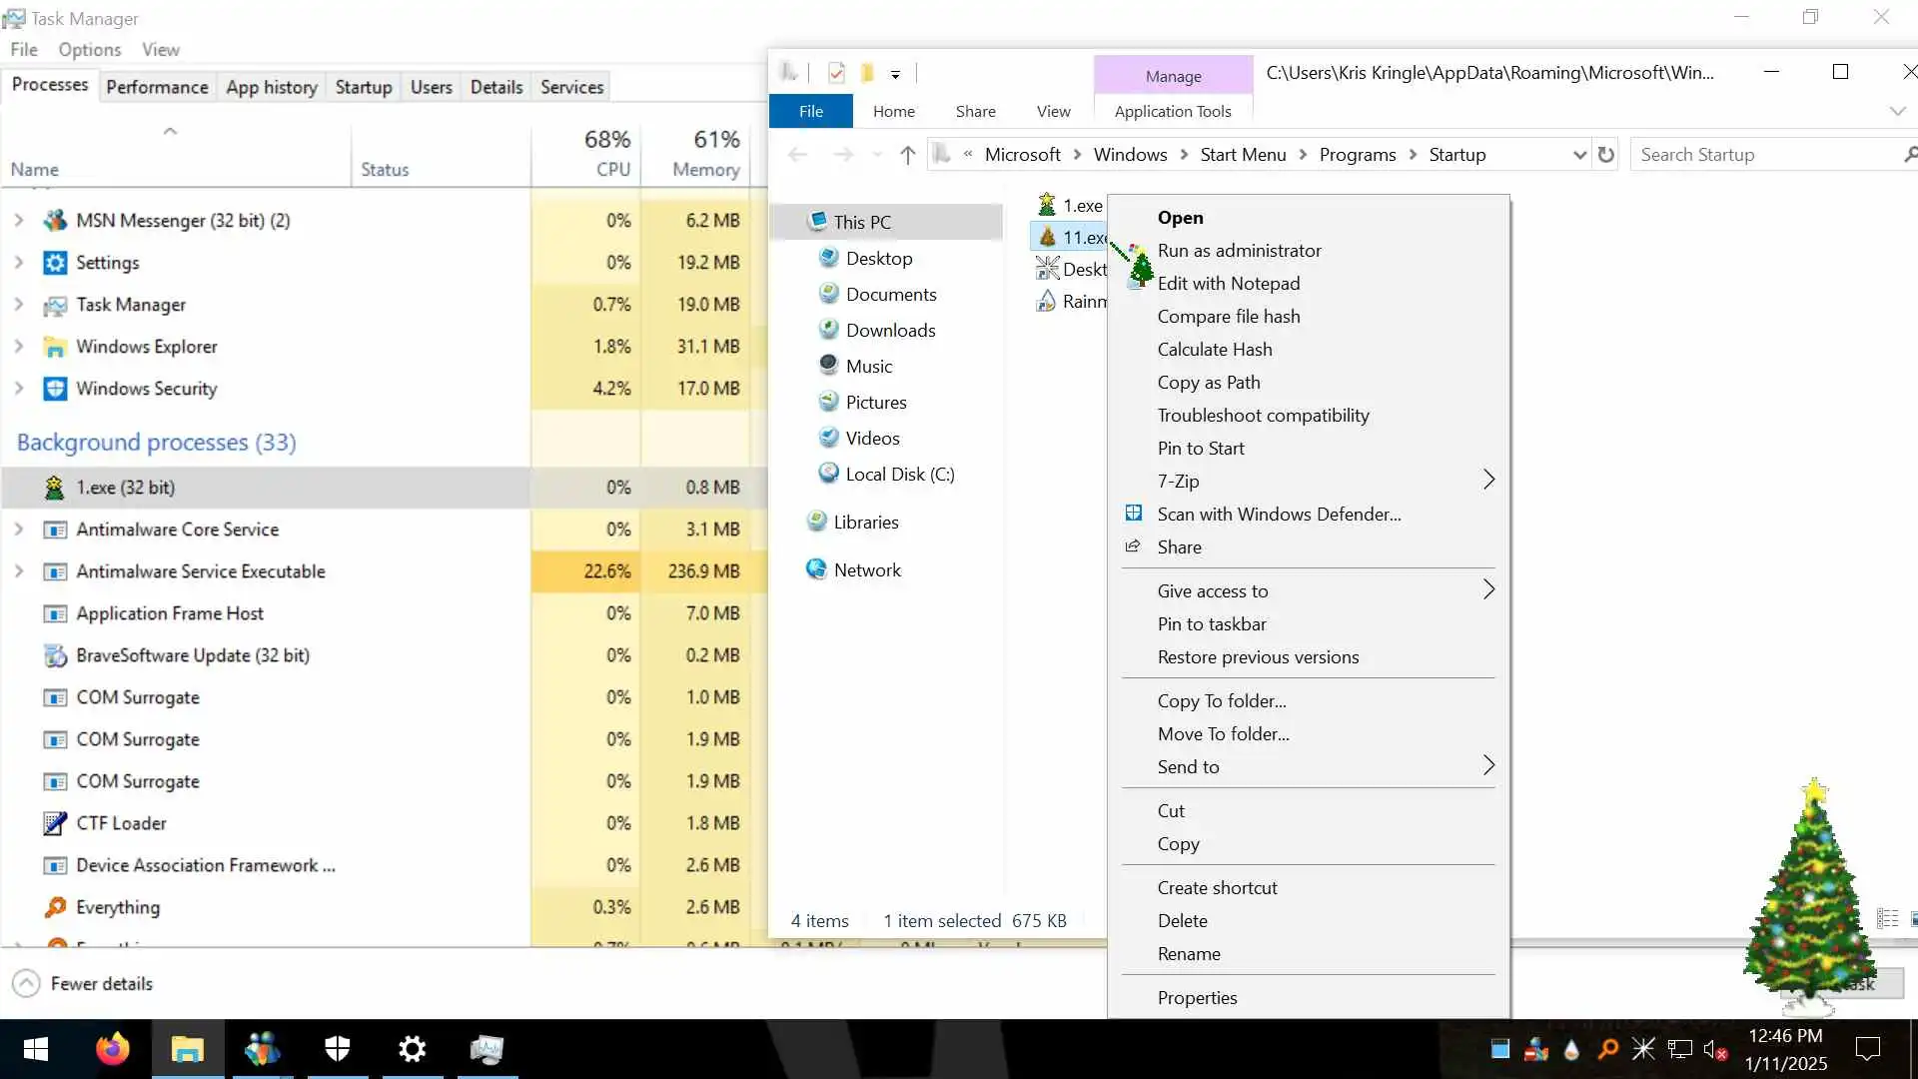Click the 1.exe file icon in Startup folder

pos(1047,205)
